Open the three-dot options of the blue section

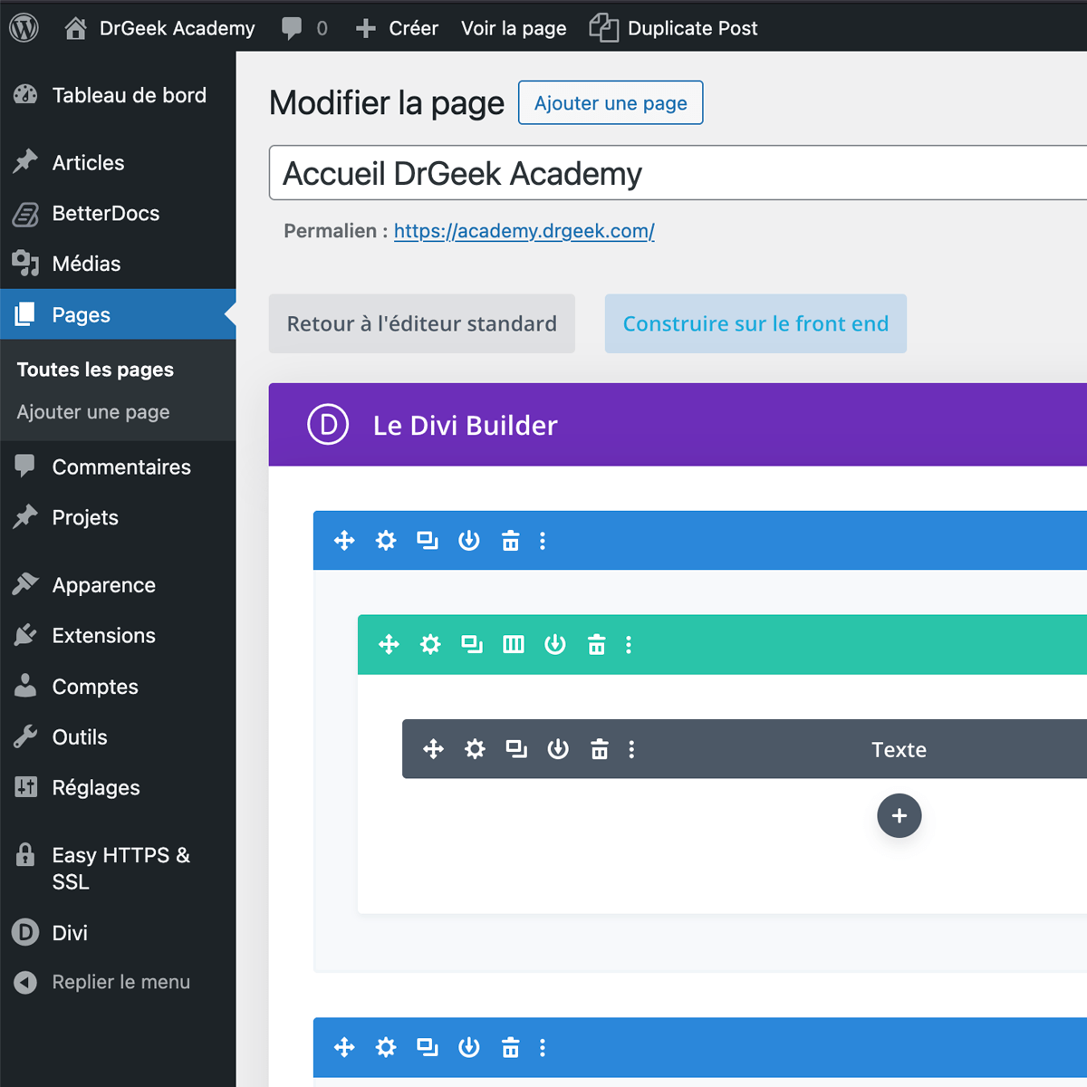click(x=543, y=540)
